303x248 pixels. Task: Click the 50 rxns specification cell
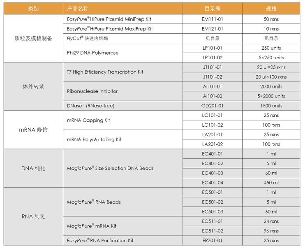coord(271,19)
